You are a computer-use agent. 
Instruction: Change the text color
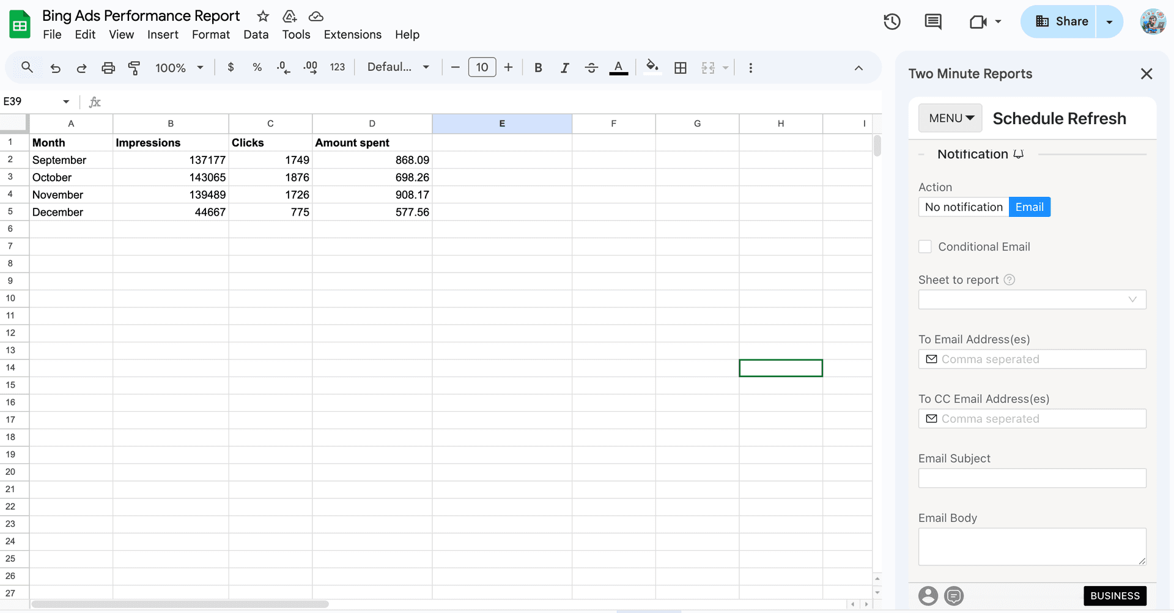618,67
